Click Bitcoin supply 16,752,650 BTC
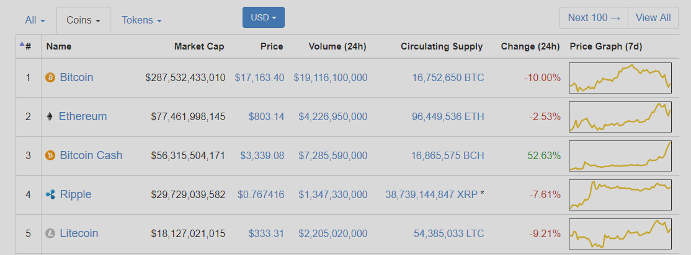Viewport: 691px width, 255px height. 448,78
